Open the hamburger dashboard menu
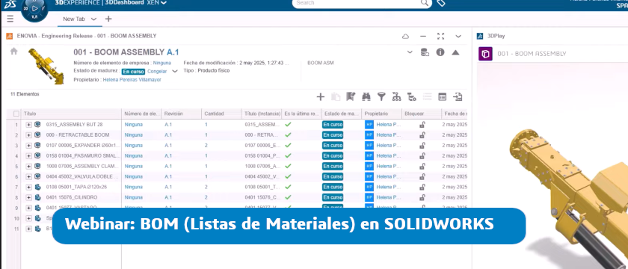Image resolution: width=628 pixels, height=269 pixels. tap(10, 19)
